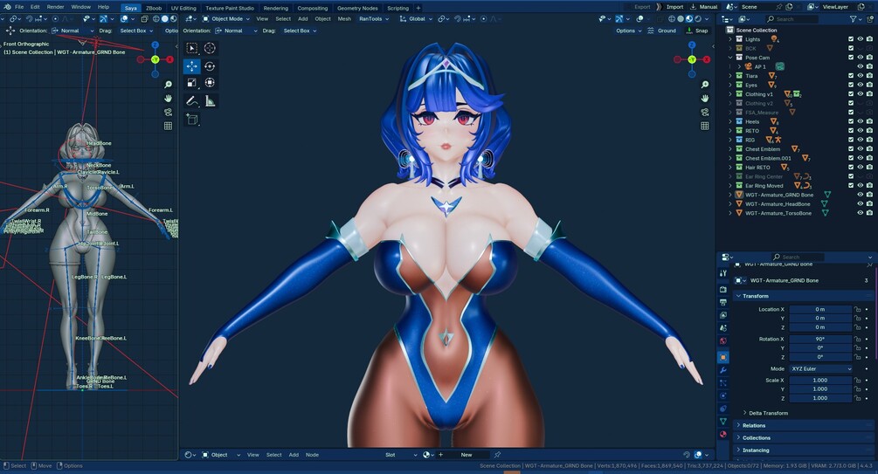The width and height of the screenshot is (878, 474).
Task: Switch to Geometry Nodes workspace tab
Action: coord(357,9)
